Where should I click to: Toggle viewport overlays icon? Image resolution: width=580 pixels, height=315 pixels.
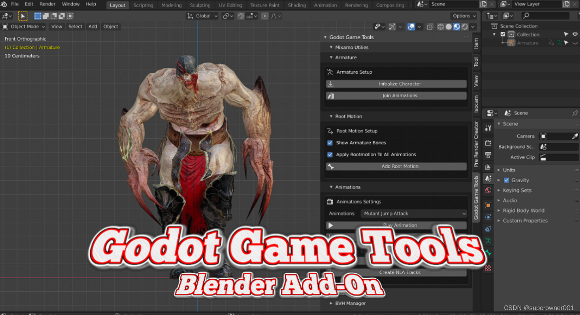pos(411,26)
